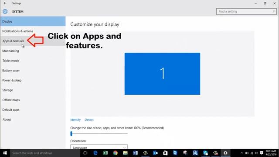279x157 pixels.
Task: Click the back arrow in Settings title bar
Action: click(5, 3)
